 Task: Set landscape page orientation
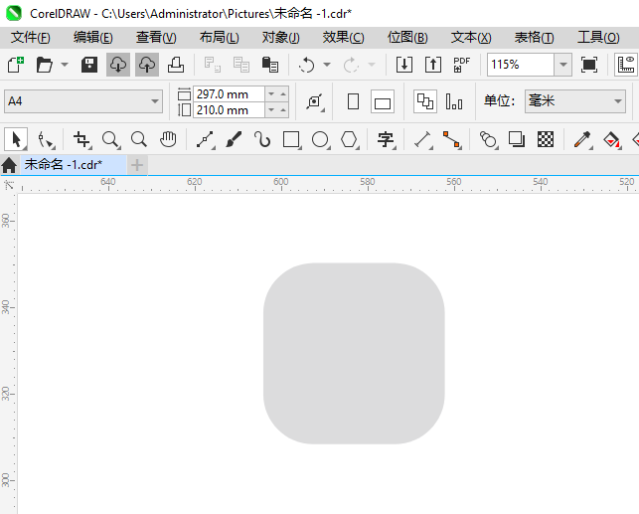coord(383,101)
